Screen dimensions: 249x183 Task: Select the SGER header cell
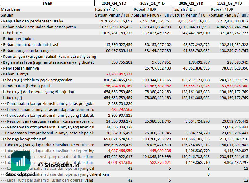tap(47, 3)
